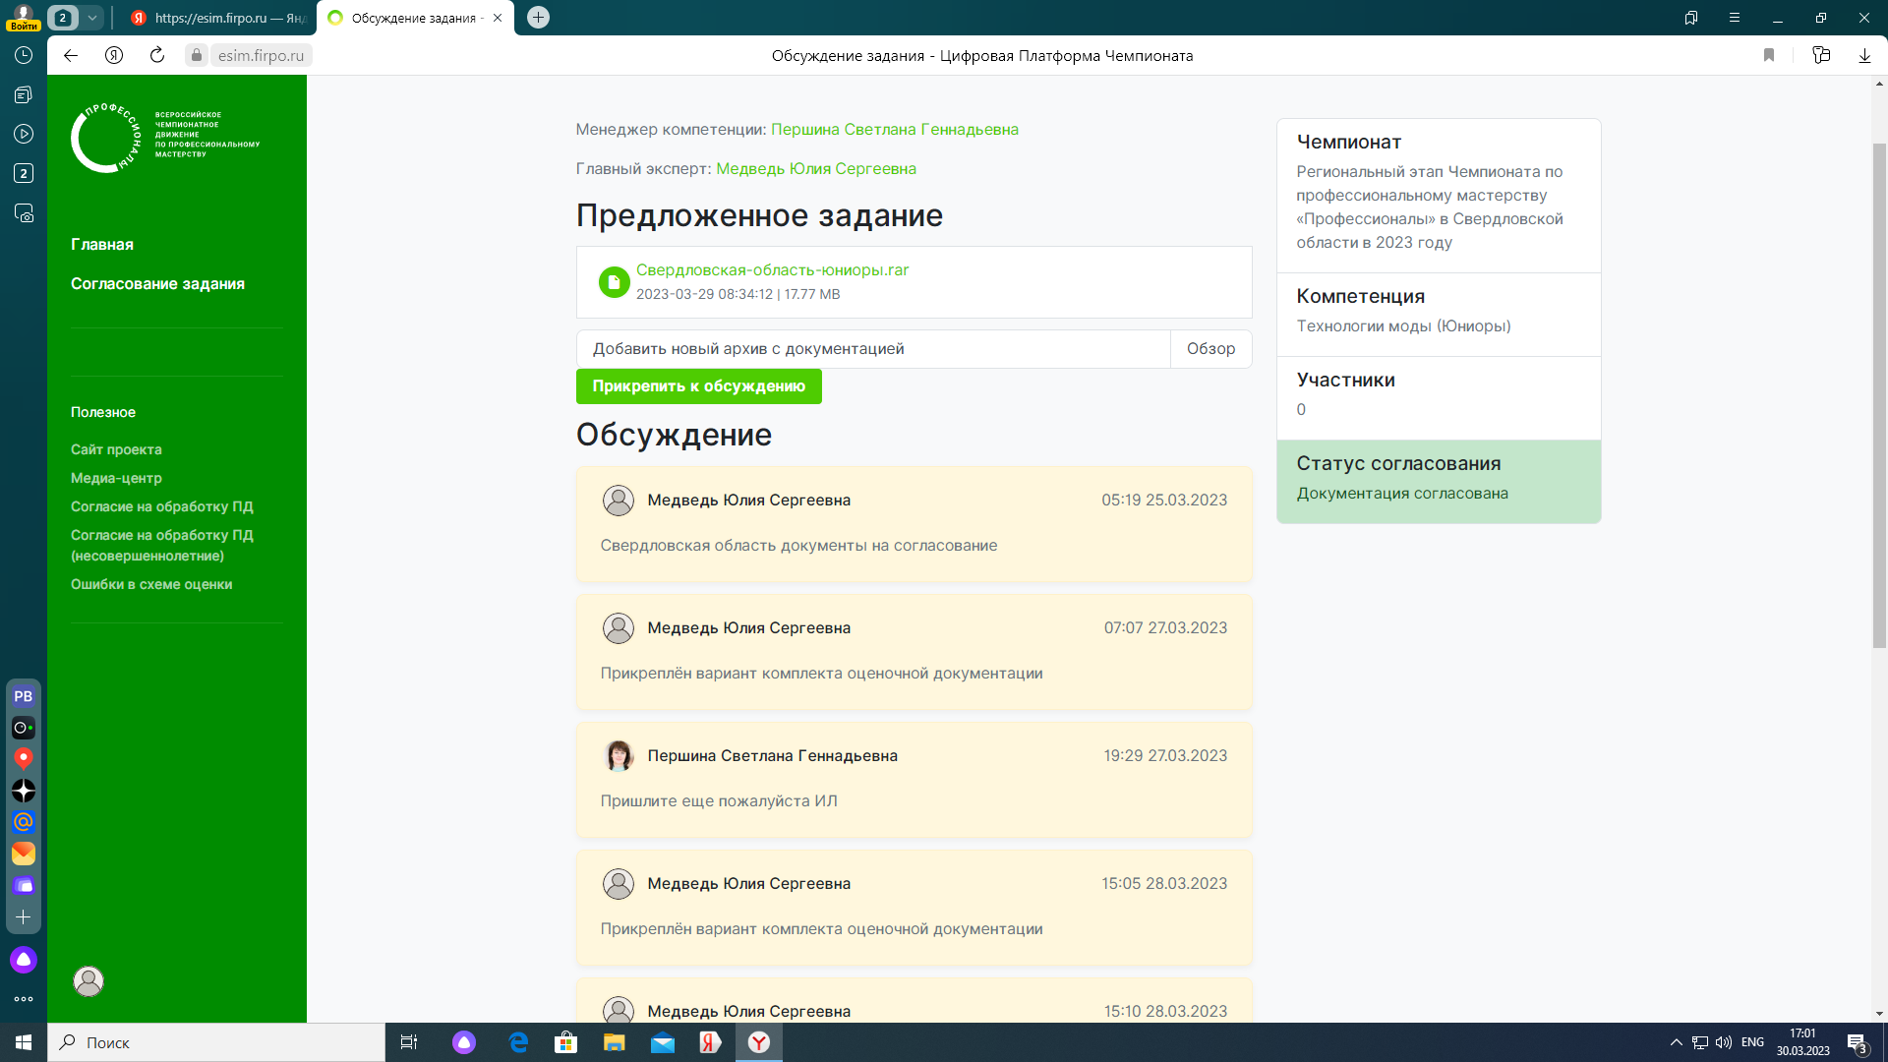The height and width of the screenshot is (1062, 1888).
Task: Click the green file icon of the attached archive
Action: [x=614, y=282]
